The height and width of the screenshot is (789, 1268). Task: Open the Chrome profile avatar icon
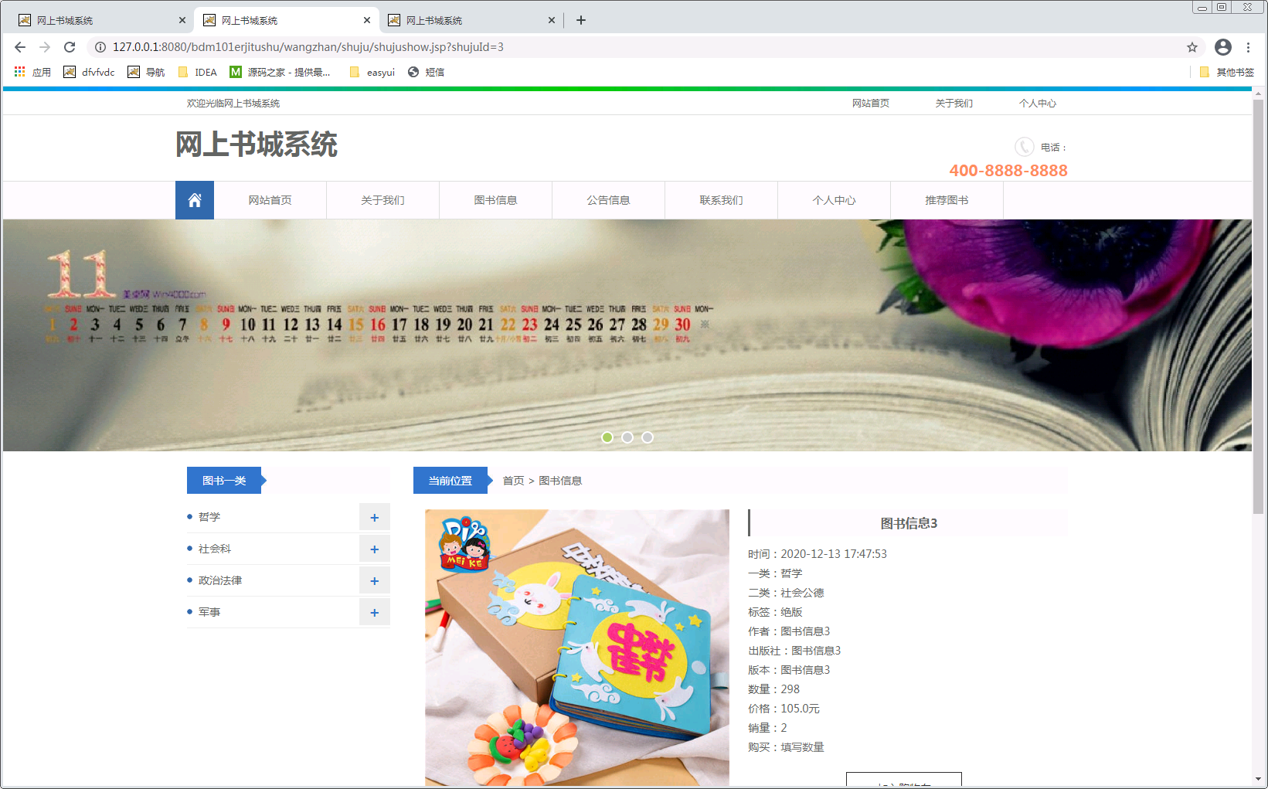1223,47
